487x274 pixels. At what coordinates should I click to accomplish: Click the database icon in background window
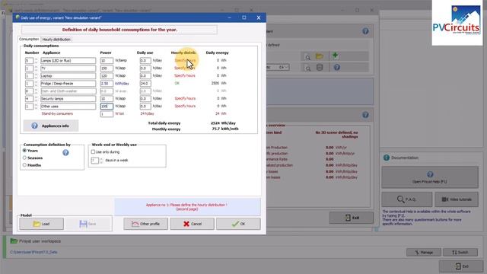point(320,67)
